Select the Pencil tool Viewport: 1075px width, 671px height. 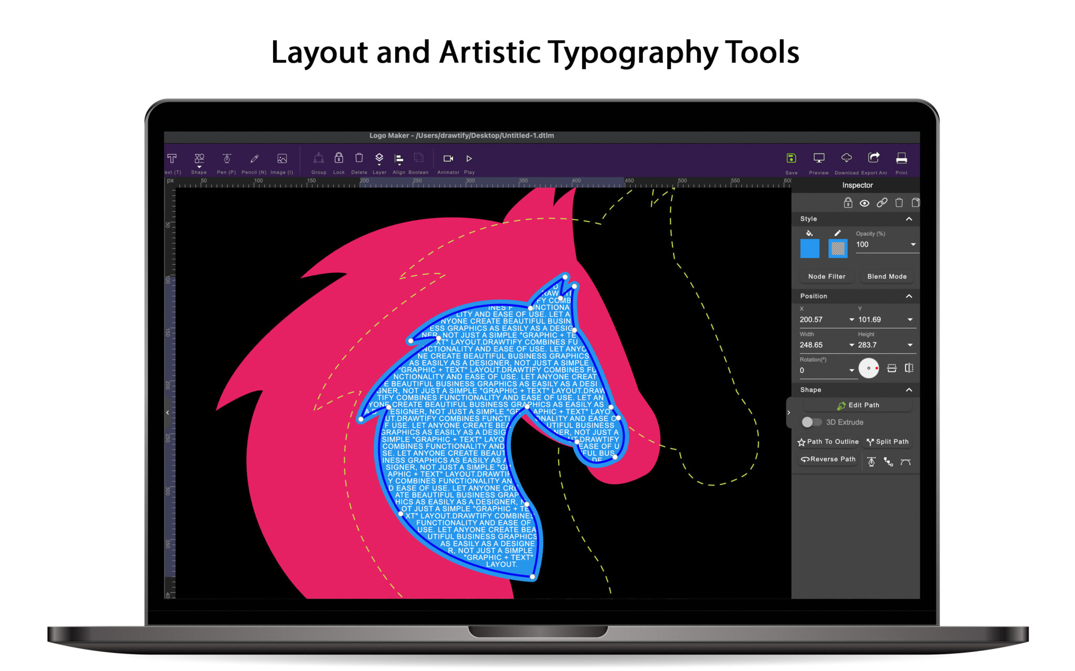254,159
